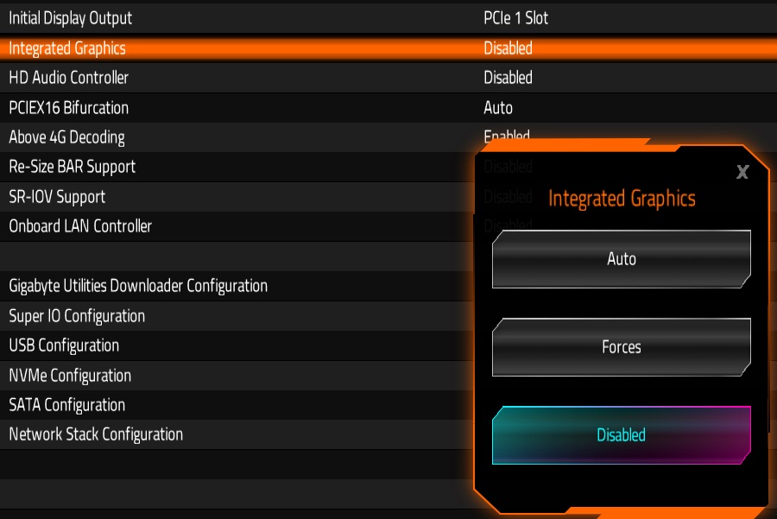Enter SATA Configuration submenu
The height and width of the screenshot is (519, 777).
click(x=67, y=405)
